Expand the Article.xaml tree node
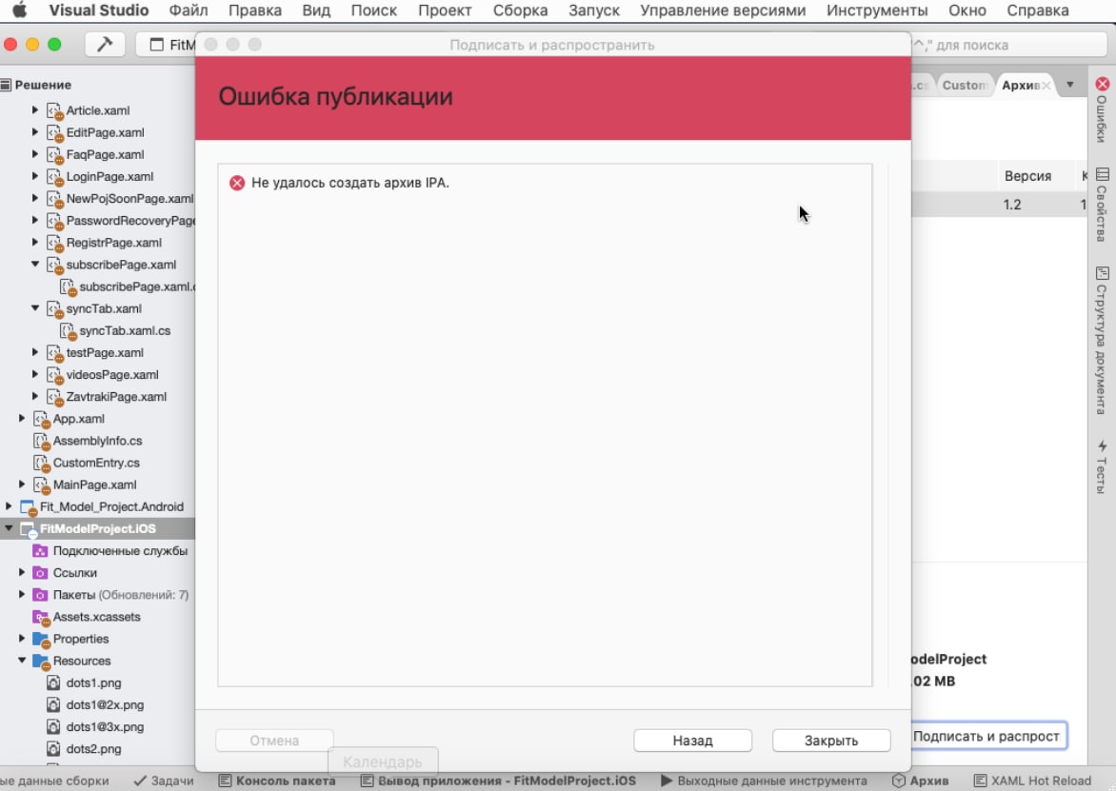1116x791 pixels. coord(35,110)
